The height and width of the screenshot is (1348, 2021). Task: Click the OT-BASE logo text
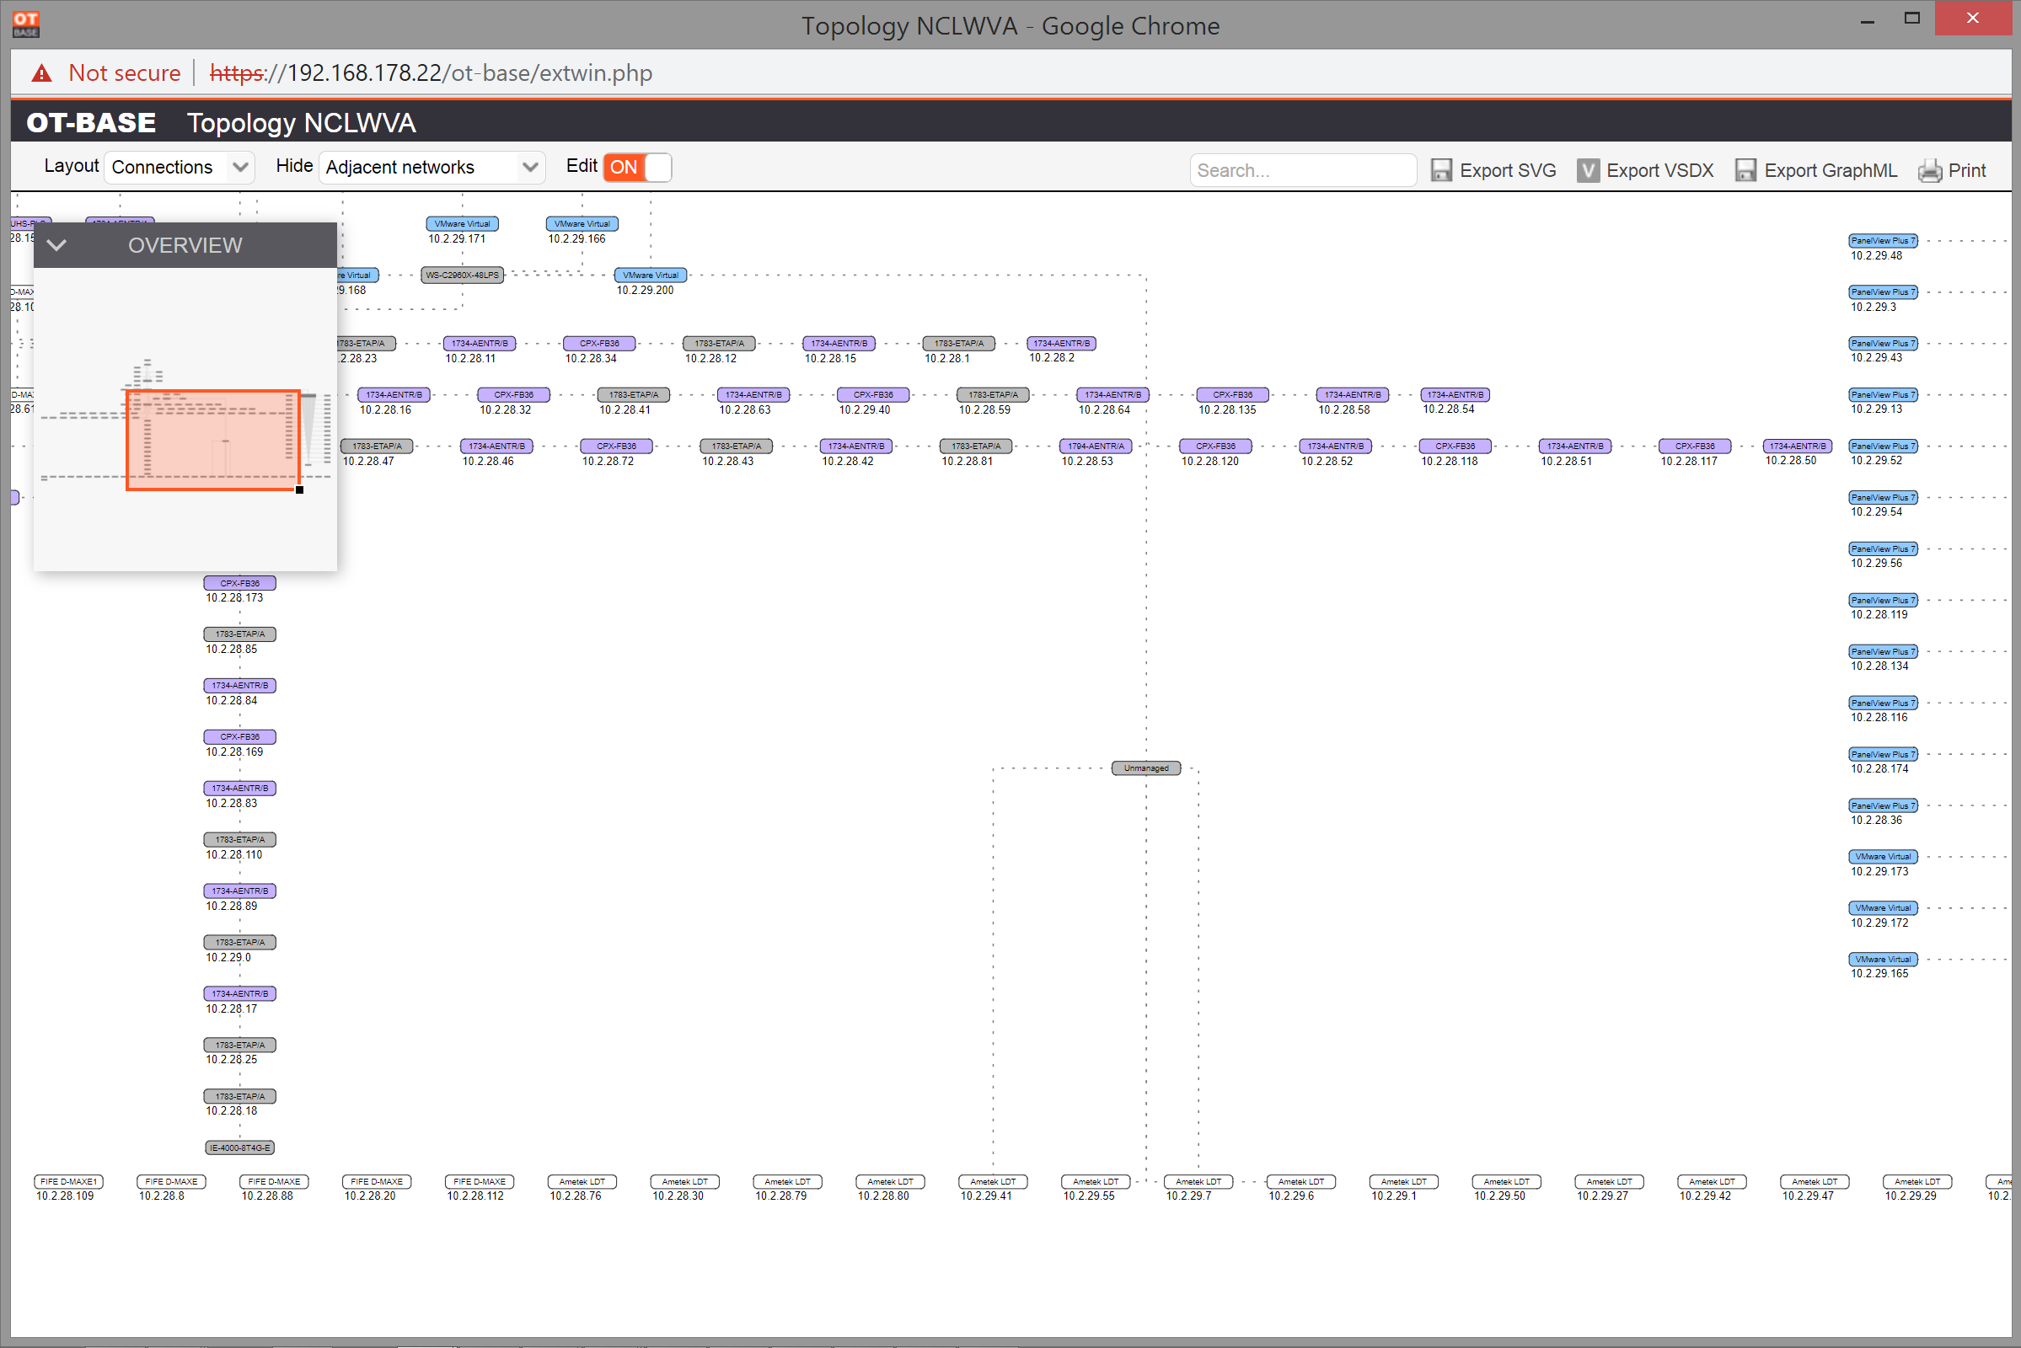point(91,122)
